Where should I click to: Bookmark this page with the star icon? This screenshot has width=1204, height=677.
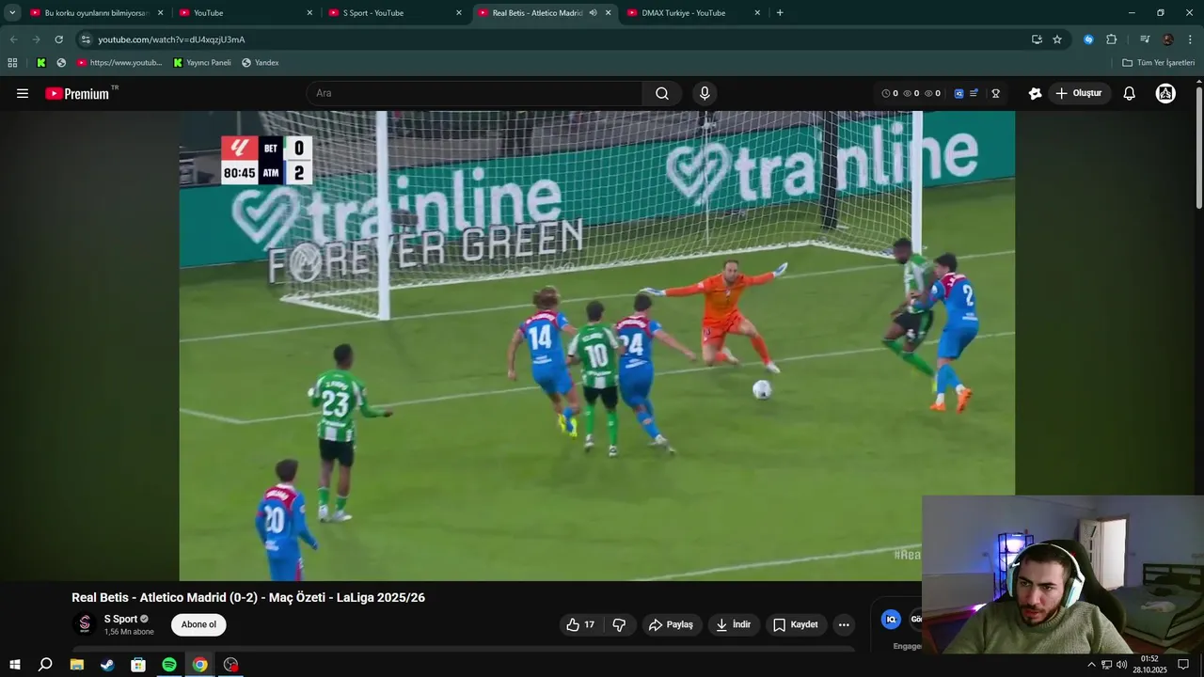pos(1057,39)
